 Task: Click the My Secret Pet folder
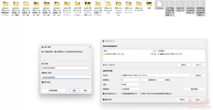pyautogui.click(x=108, y=4)
